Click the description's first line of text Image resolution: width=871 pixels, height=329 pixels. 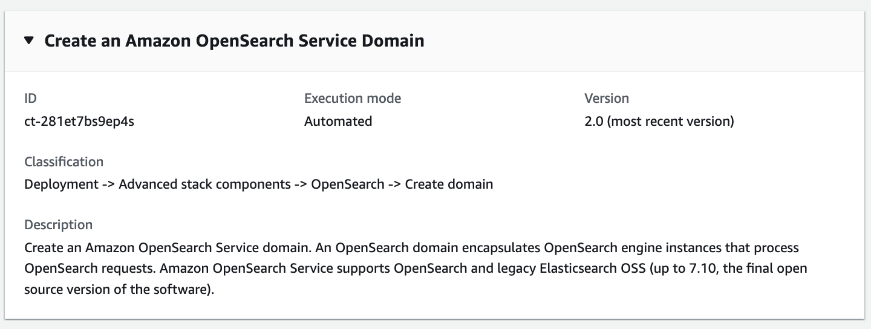411,248
